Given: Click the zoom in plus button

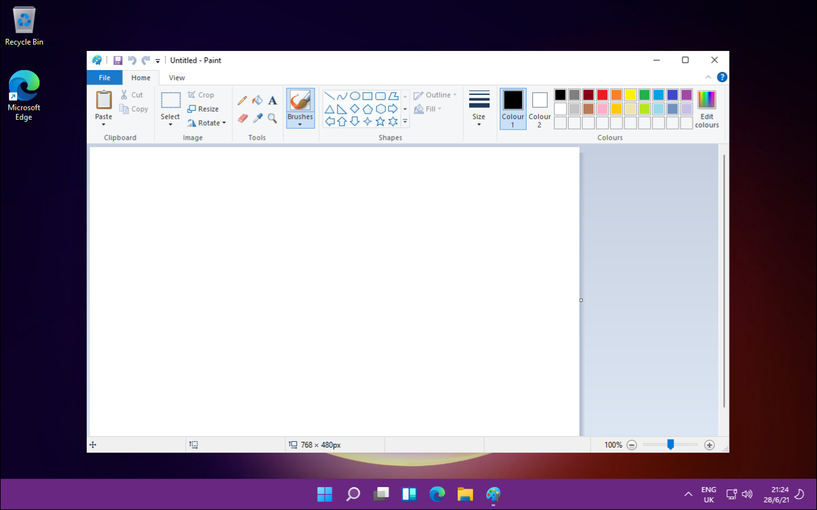Looking at the screenshot, I should (709, 445).
